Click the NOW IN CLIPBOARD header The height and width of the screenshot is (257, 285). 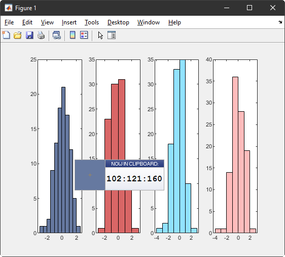pos(135,164)
